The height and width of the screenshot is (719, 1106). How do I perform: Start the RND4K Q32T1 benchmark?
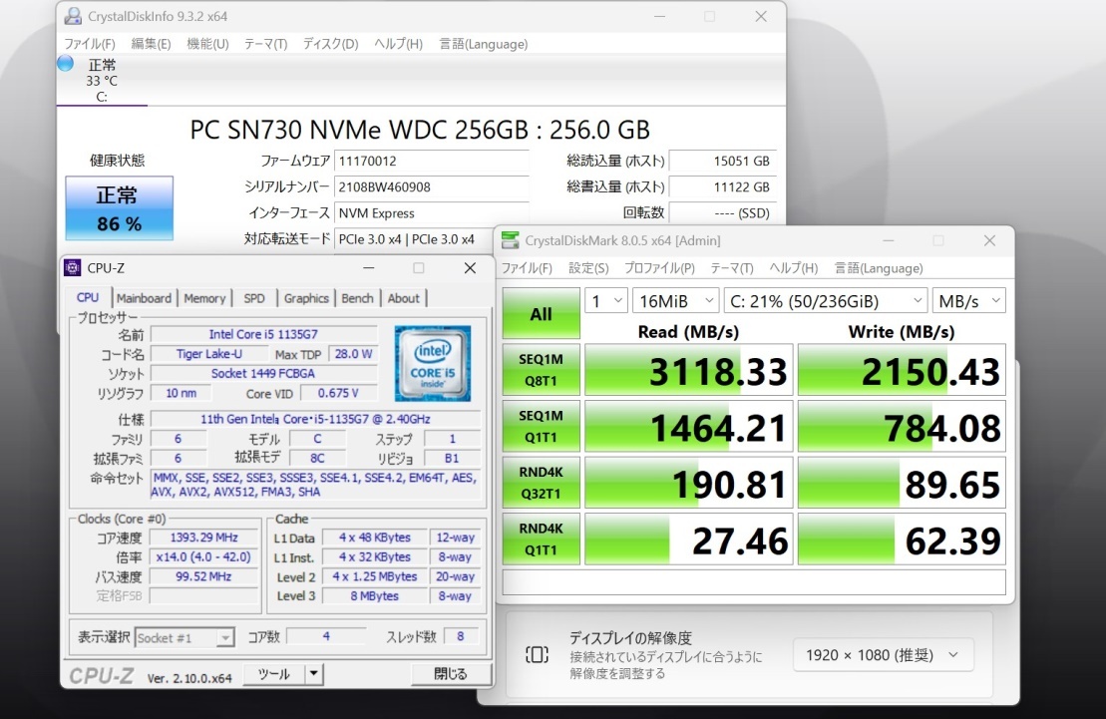coord(541,483)
